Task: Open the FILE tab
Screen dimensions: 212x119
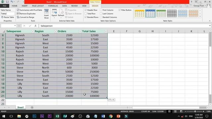Action: tap(5, 6)
